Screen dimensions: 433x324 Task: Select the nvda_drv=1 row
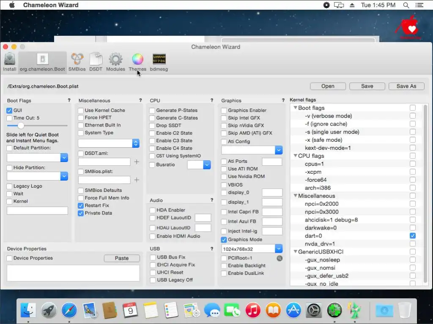[x=356, y=244]
